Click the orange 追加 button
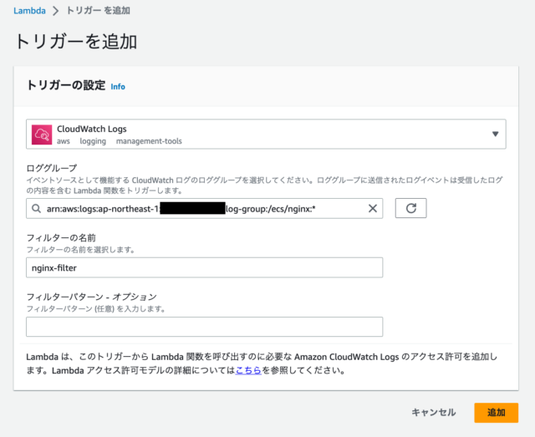The height and width of the screenshot is (437, 535). click(x=496, y=413)
